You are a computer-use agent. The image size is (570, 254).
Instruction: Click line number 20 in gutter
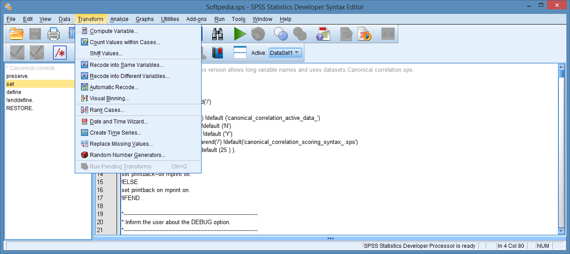(x=100, y=222)
